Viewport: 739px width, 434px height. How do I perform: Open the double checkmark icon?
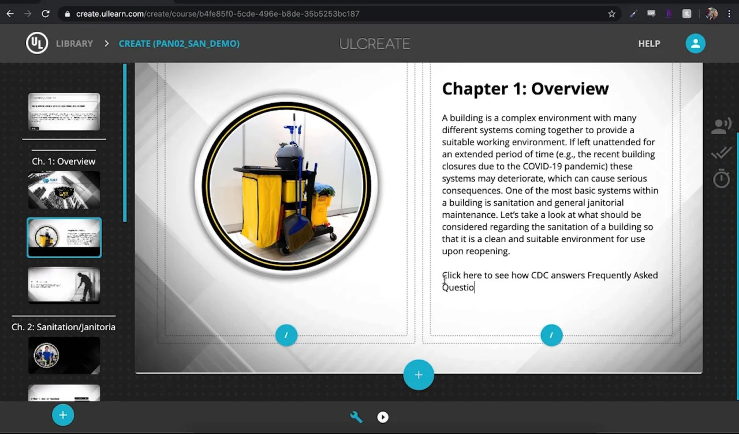pyautogui.click(x=721, y=153)
